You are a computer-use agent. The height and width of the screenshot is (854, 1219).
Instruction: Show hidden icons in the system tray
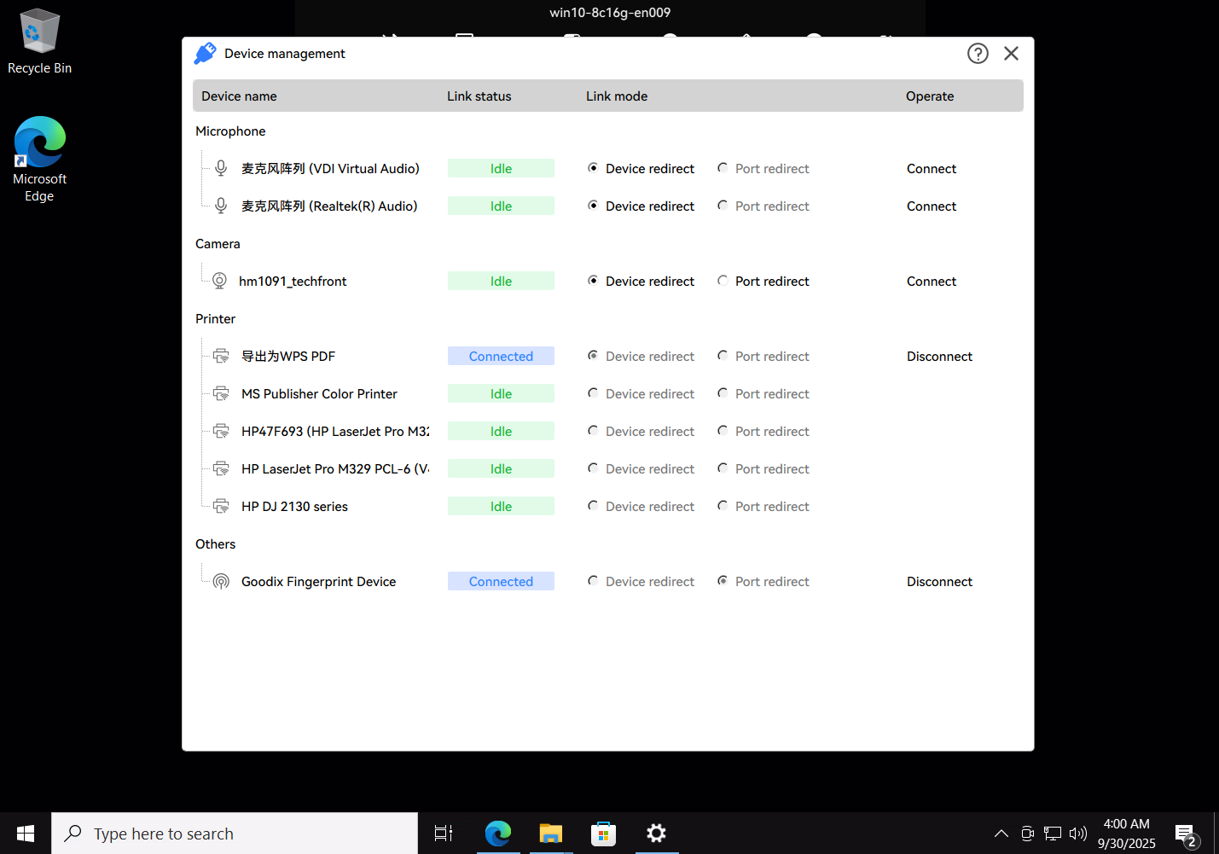tap(1001, 834)
